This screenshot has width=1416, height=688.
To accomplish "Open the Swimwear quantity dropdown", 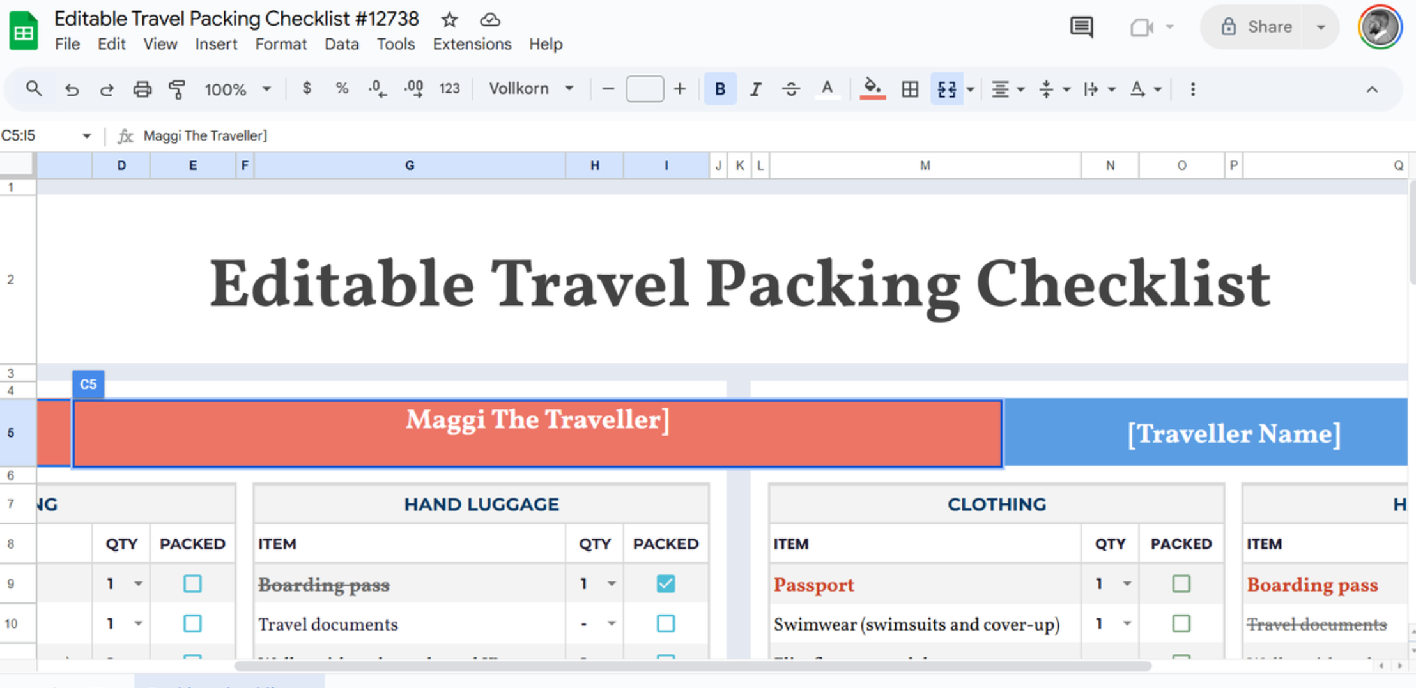I will (x=1127, y=623).
